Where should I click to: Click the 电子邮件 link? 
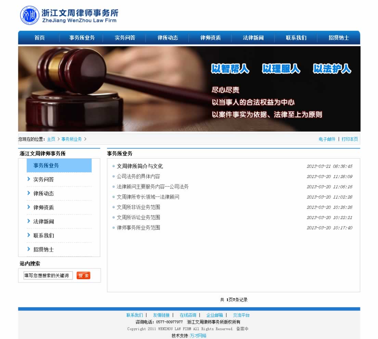click(x=327, y=139)
